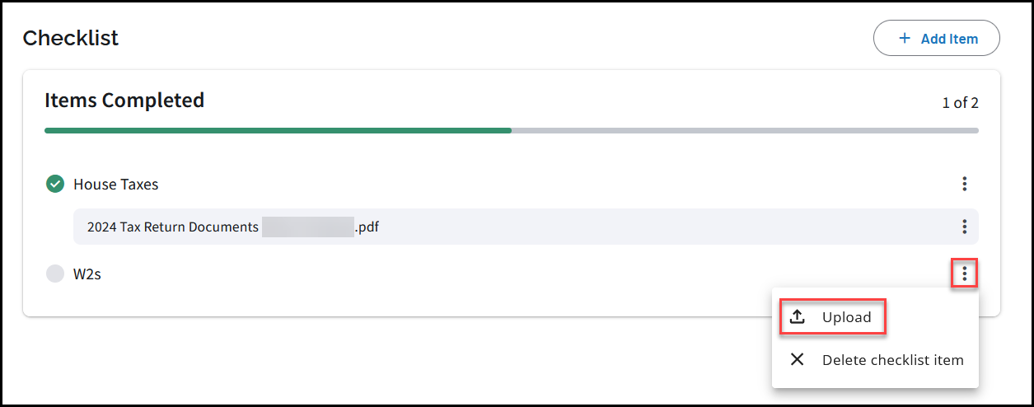Screen dimensions: 1034x407
Task: Open the PDF document's three-dot options menu
Action: click(964, 226)
